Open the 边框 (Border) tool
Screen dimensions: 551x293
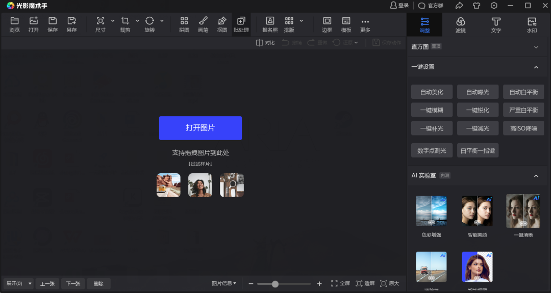click(327, 21)
